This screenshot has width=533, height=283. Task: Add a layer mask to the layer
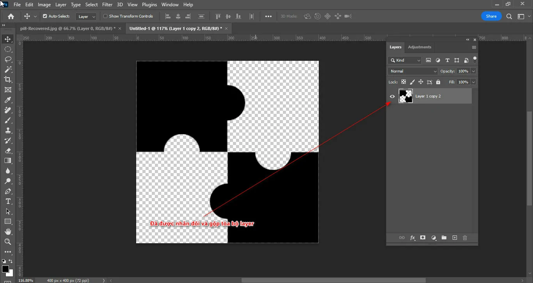click(x=423, y=238)
